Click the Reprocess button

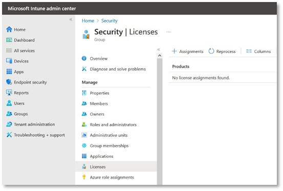click(222, 51)
